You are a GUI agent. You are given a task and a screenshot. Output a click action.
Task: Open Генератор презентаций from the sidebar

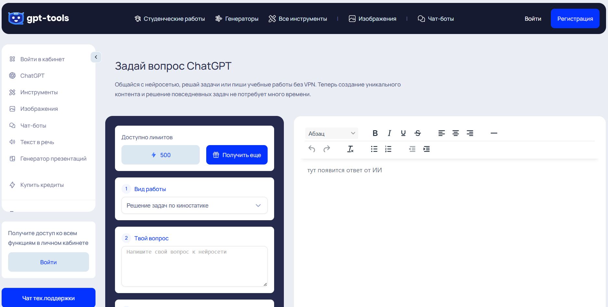(53, 159)
